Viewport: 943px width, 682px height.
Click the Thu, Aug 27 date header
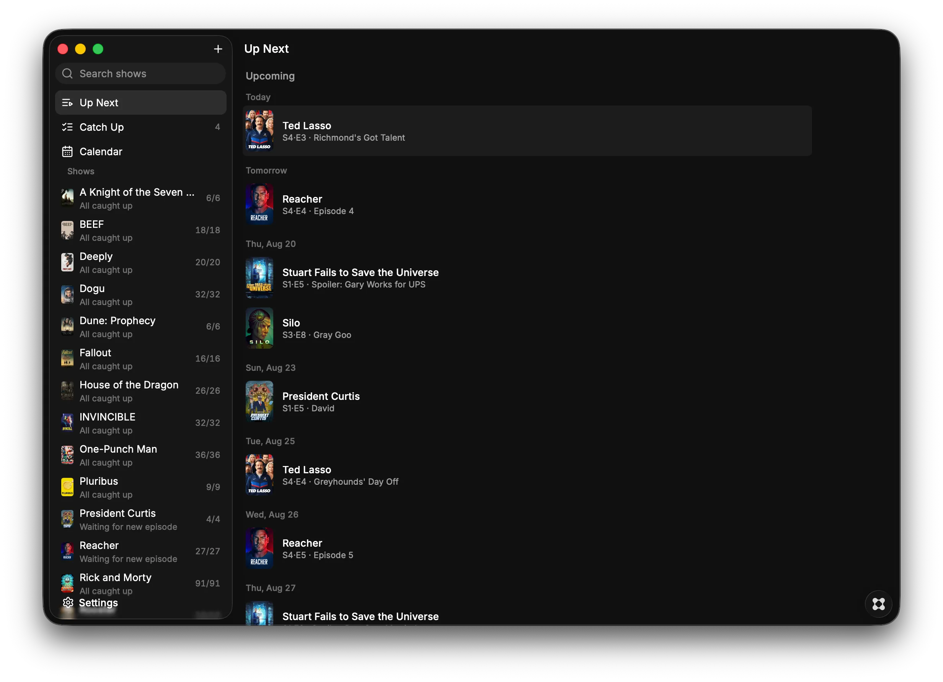coord(271,588)
